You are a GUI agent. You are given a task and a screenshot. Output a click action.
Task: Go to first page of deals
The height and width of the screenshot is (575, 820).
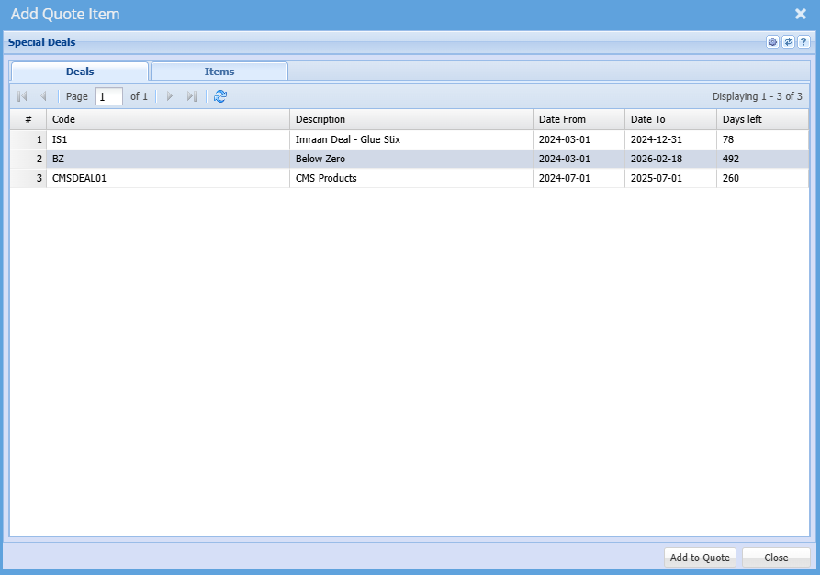tap(22, 96)
